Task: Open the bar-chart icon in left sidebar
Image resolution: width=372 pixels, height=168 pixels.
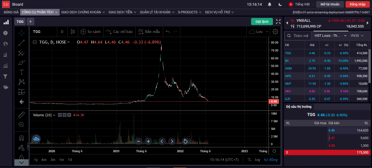Action: pyautogui.click(x=6, y=22)
